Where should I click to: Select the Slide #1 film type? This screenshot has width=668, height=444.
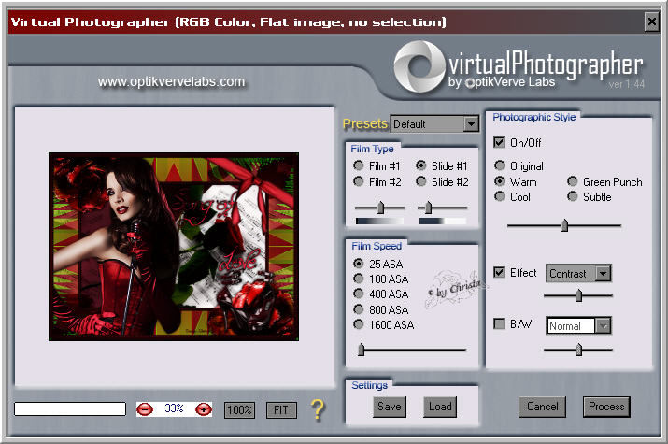pyautogui.click(x=421, y=165)
